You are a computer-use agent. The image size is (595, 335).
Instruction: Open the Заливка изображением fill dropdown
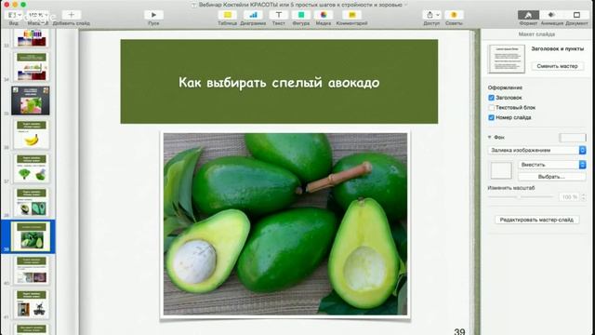(x=536, y=150)
